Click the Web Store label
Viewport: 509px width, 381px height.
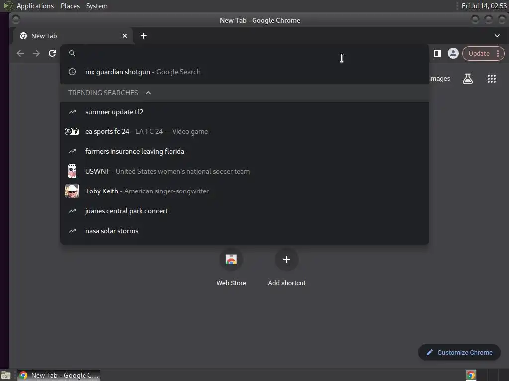(231, 283)
